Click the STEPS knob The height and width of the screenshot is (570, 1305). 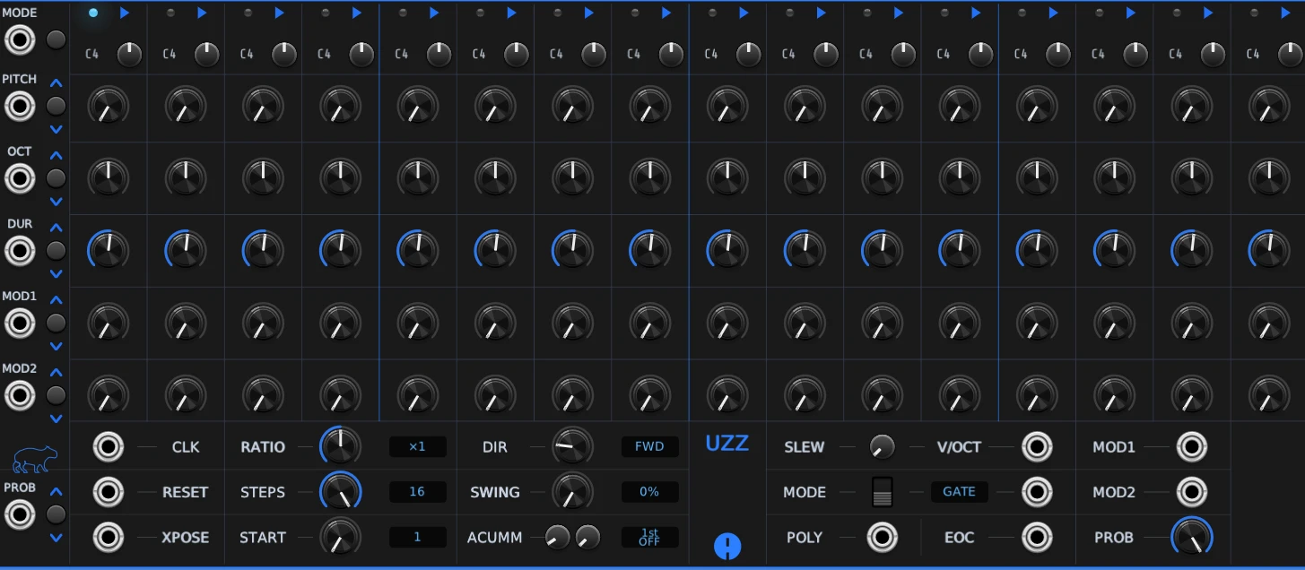pyautogui.click(x=340, y=491)
